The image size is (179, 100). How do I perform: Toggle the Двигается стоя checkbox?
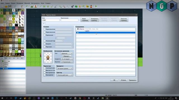point(45,70)
